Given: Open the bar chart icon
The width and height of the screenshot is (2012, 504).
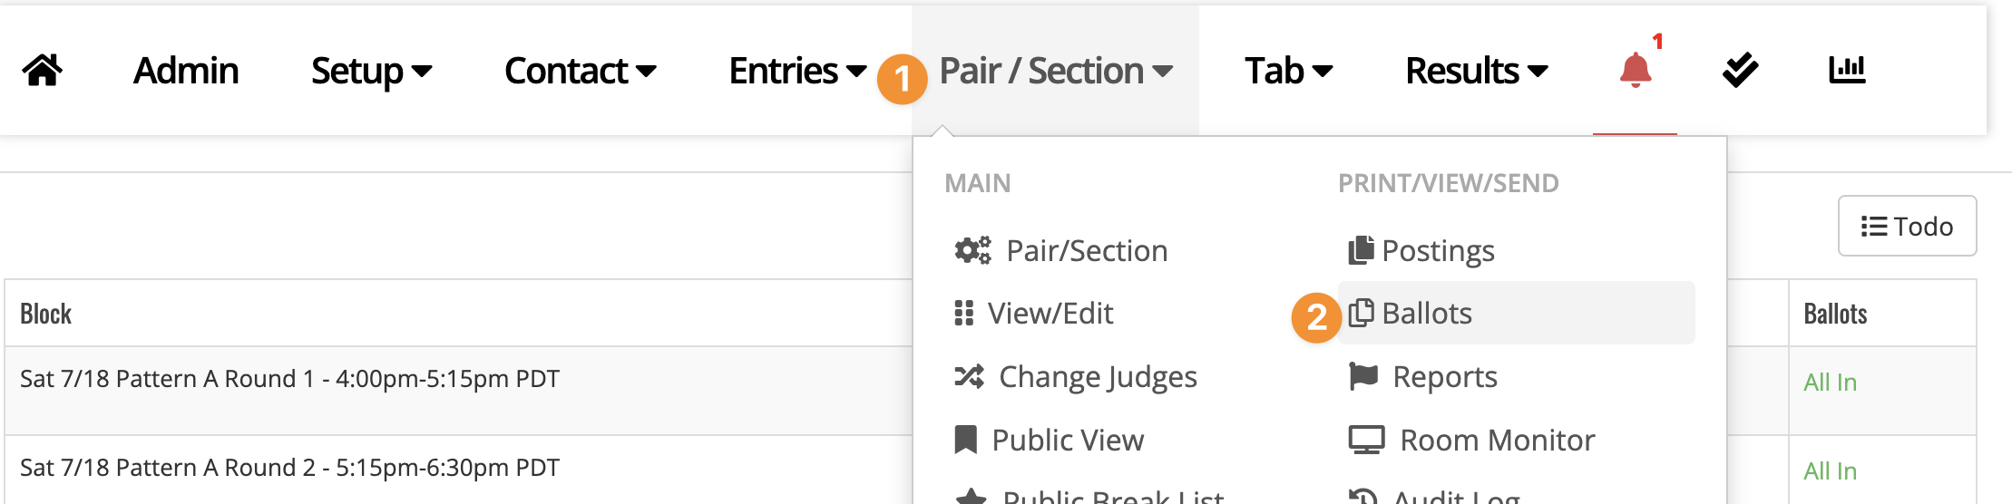Looking at the screenshot, I should (1847, 70).
